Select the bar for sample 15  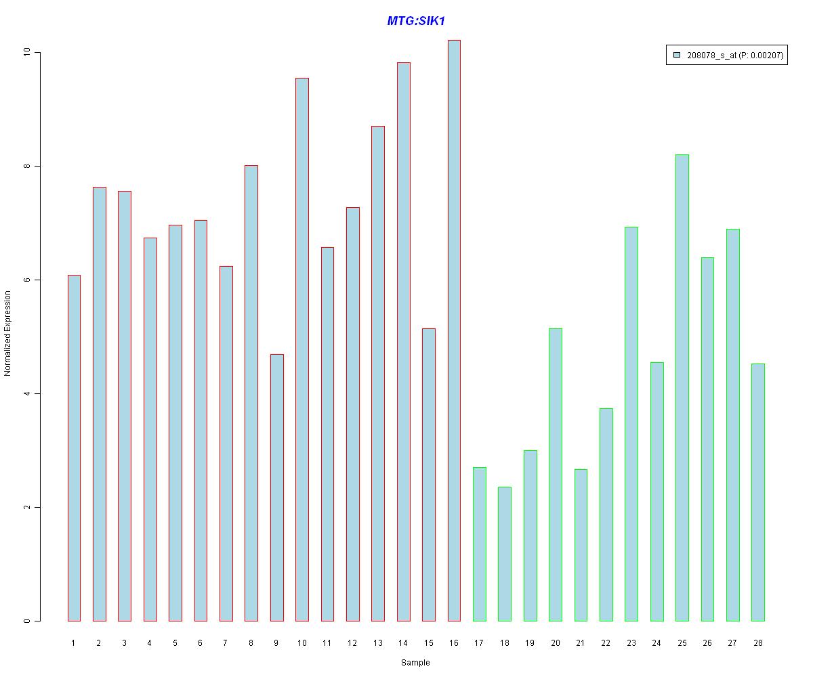tap(429, 475)
